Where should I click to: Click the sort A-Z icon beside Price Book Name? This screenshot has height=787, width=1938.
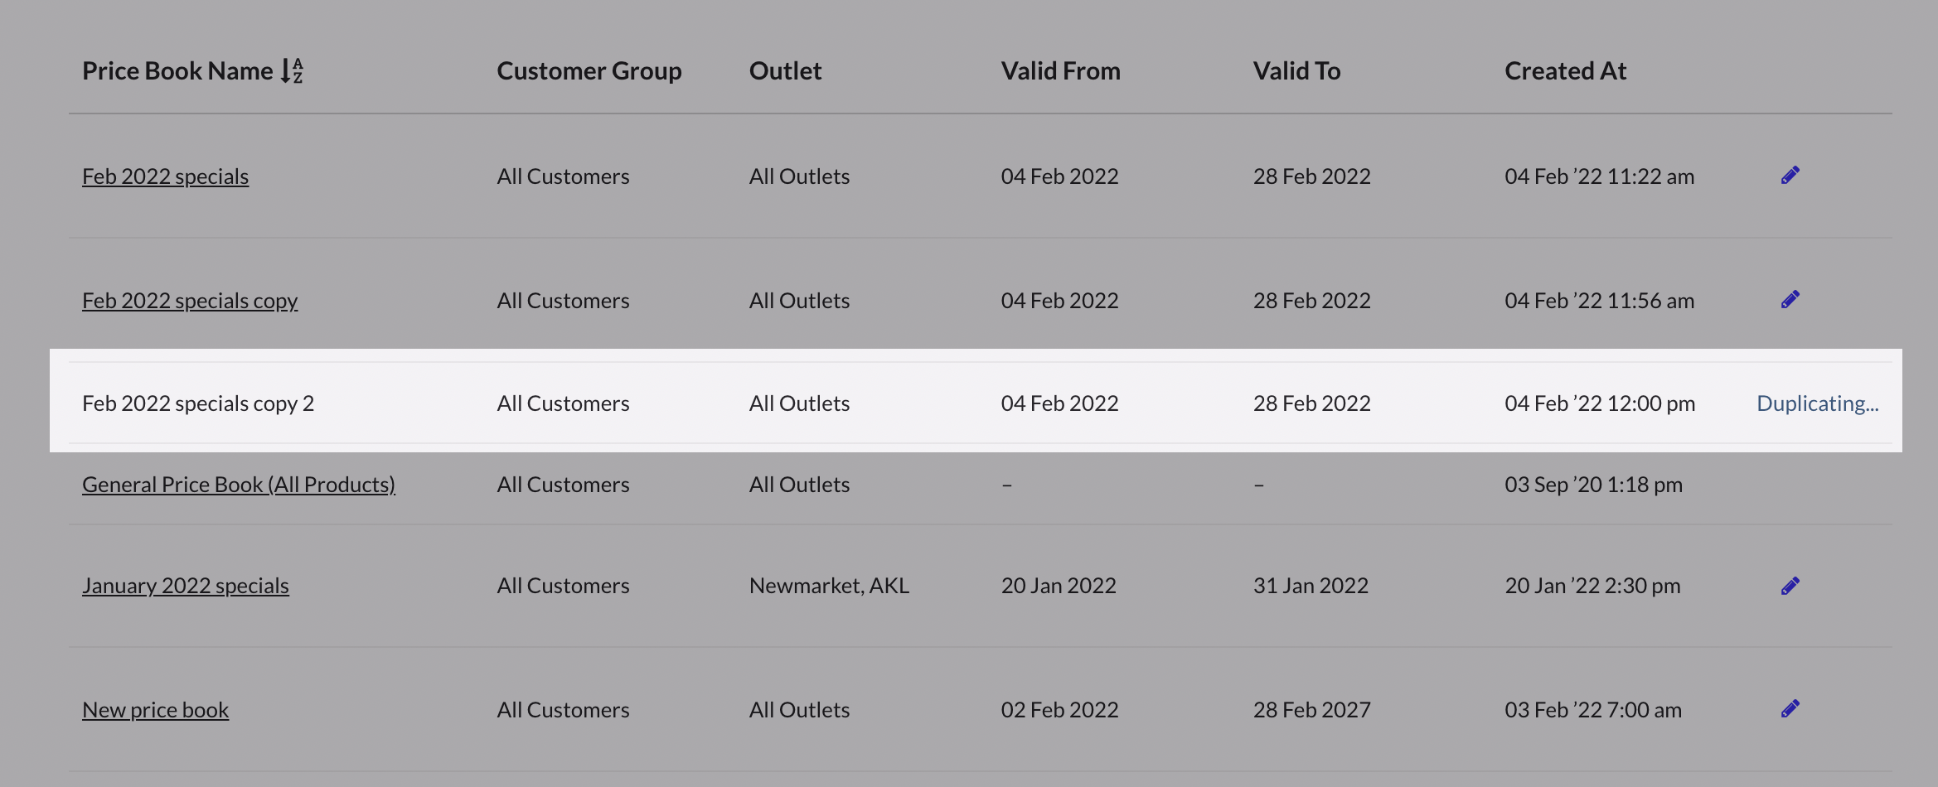292,71
